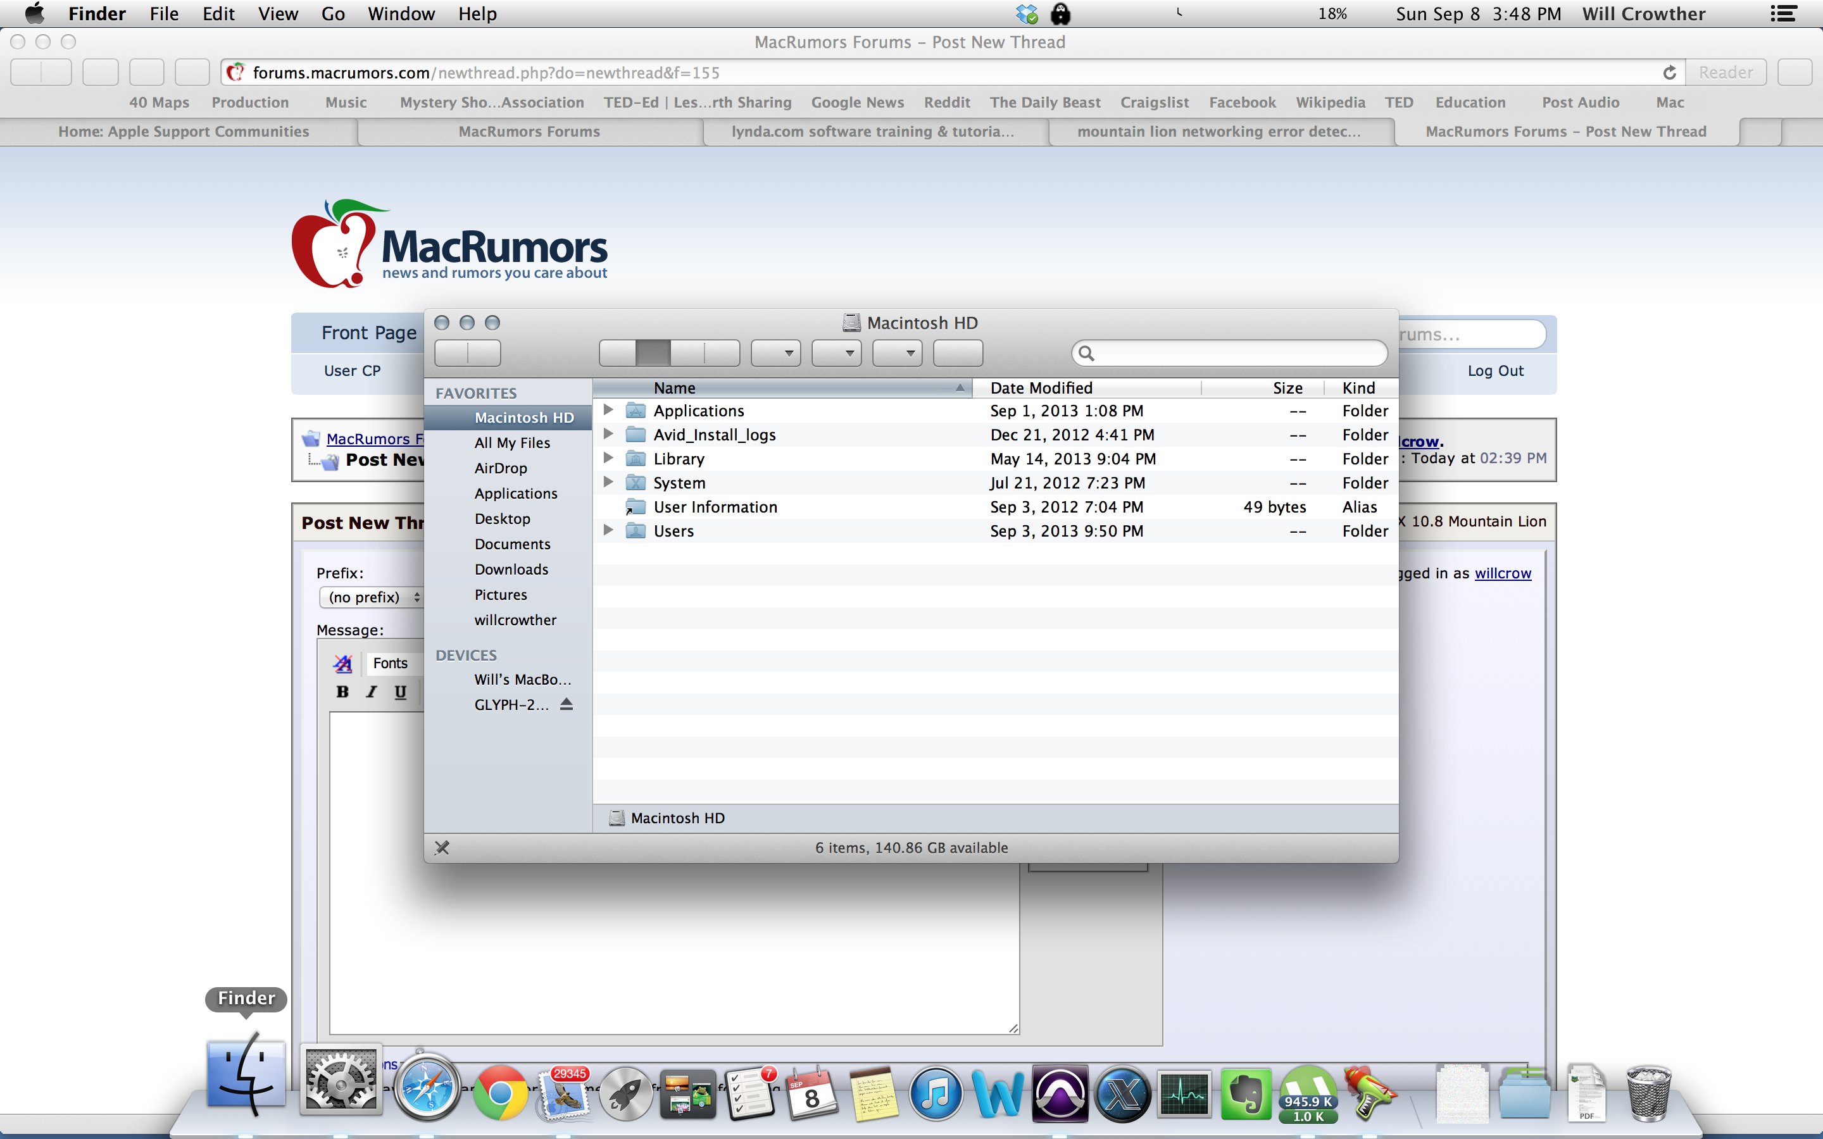This screenshot has height=1139, width=1823.
Task: Switch to mountain lion networking error tab
Action: point(1219,131)
